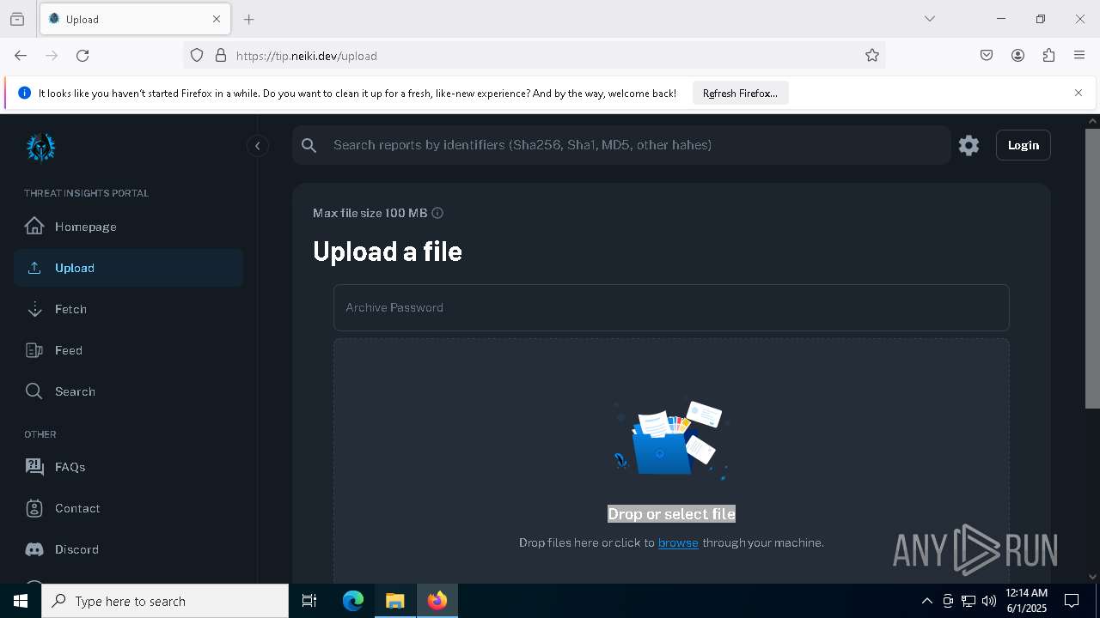Open Microsoft Edge from taskbar
The width and height of the screenshot is (1100, 618).
pos(353,601)
